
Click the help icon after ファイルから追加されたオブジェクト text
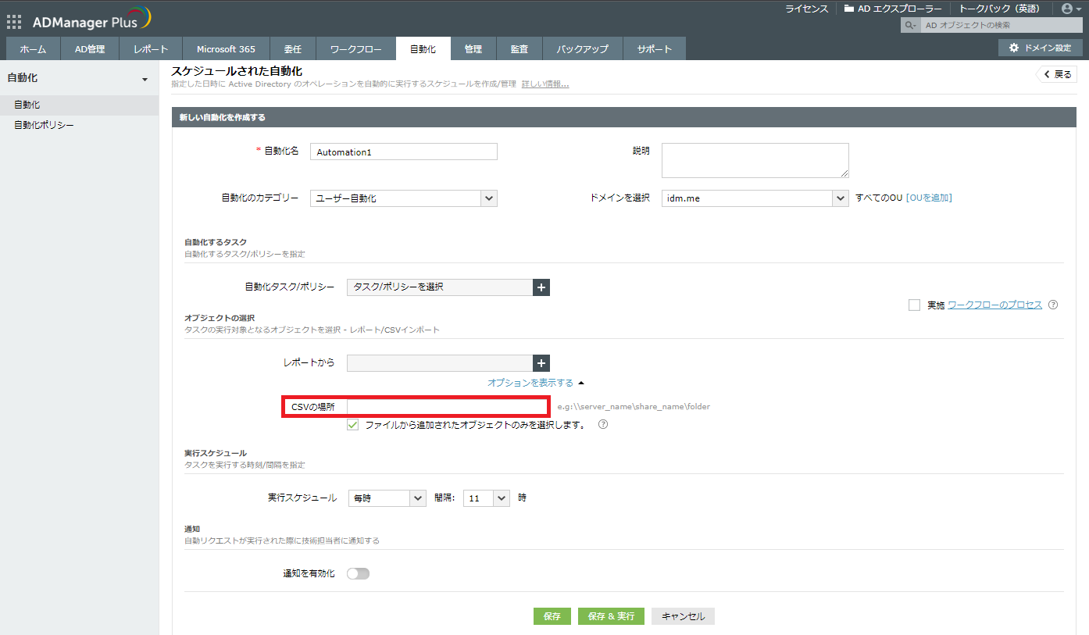[x=602, y=425]
